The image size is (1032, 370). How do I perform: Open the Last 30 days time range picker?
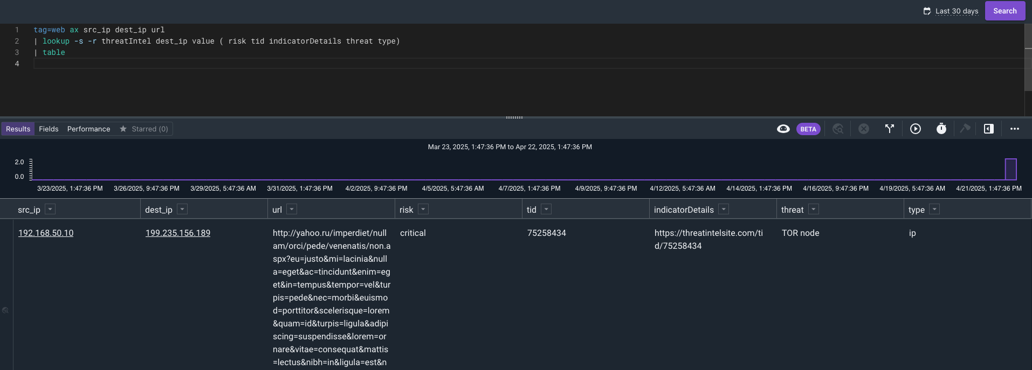[x=957, y=11]
